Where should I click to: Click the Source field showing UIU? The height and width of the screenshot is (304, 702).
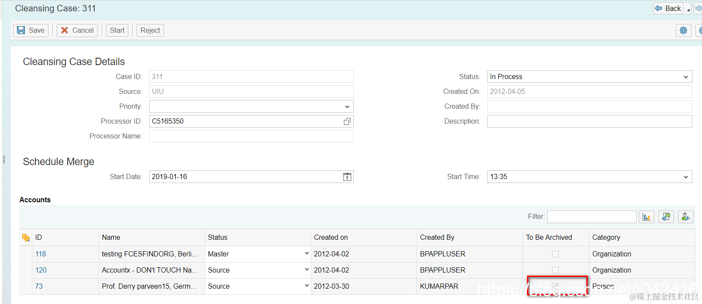click(x=251, y=92)
